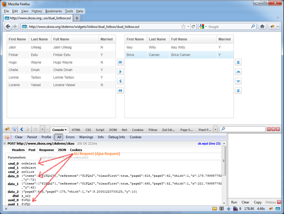Screen dimensions: 284x214
Task: Open Firebug in a new window
Action: coord(273,129)
